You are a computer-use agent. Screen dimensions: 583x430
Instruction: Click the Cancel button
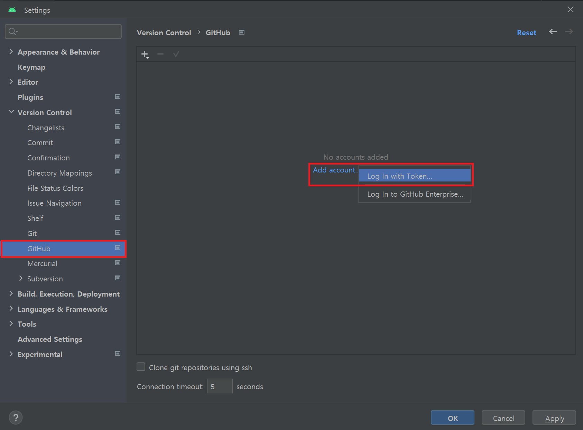503,418
